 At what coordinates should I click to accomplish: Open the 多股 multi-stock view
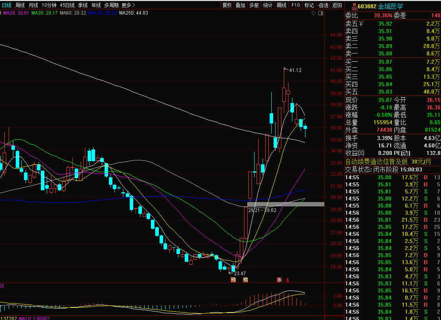tap(254, 5)
